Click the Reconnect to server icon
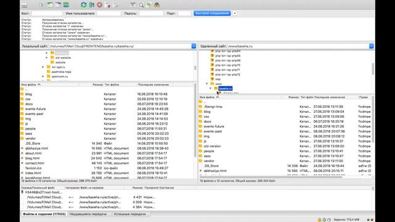This screenshot has height=222, width=395. click(115, 5)
